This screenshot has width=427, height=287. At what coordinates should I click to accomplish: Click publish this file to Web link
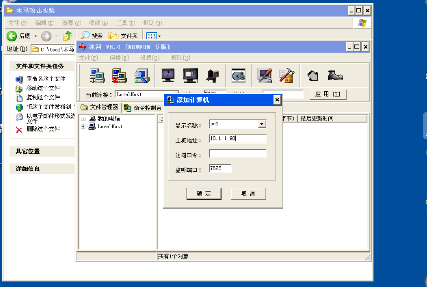click(48, 106)
